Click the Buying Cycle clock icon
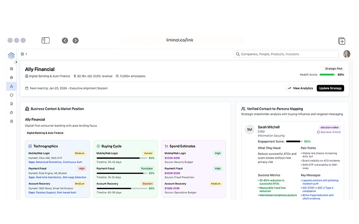 tap(98, 146)
